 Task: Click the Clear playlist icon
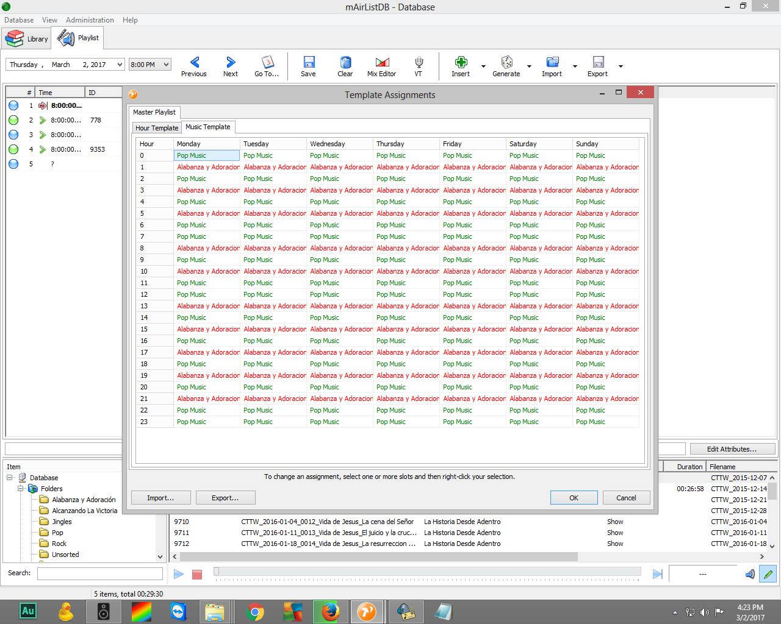pyautogui.click(x=345, y=62)
